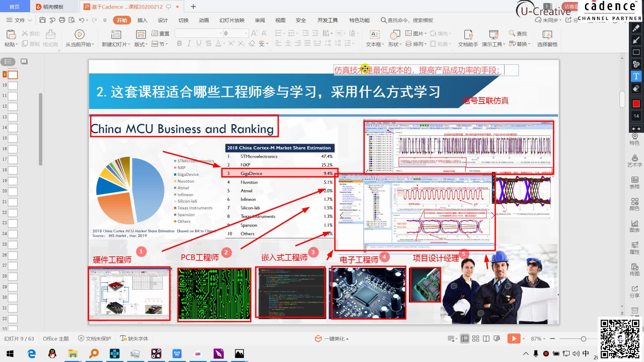Start slideshow from current slide
This screenshot has width=644, height=362.
[x=79, y=35]
